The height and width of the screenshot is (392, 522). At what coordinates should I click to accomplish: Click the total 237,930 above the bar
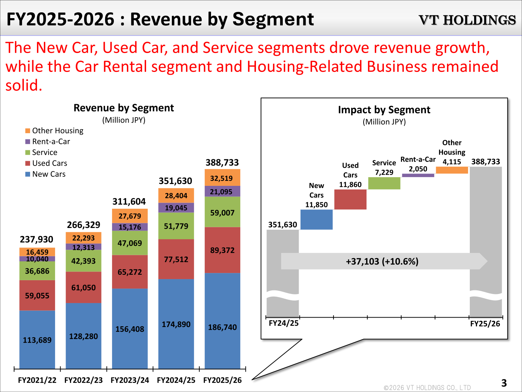click(37, 240)
